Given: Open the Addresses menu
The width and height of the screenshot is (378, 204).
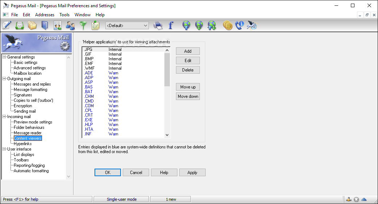Looking at the screenshot, I should click(x=45, y=15).
